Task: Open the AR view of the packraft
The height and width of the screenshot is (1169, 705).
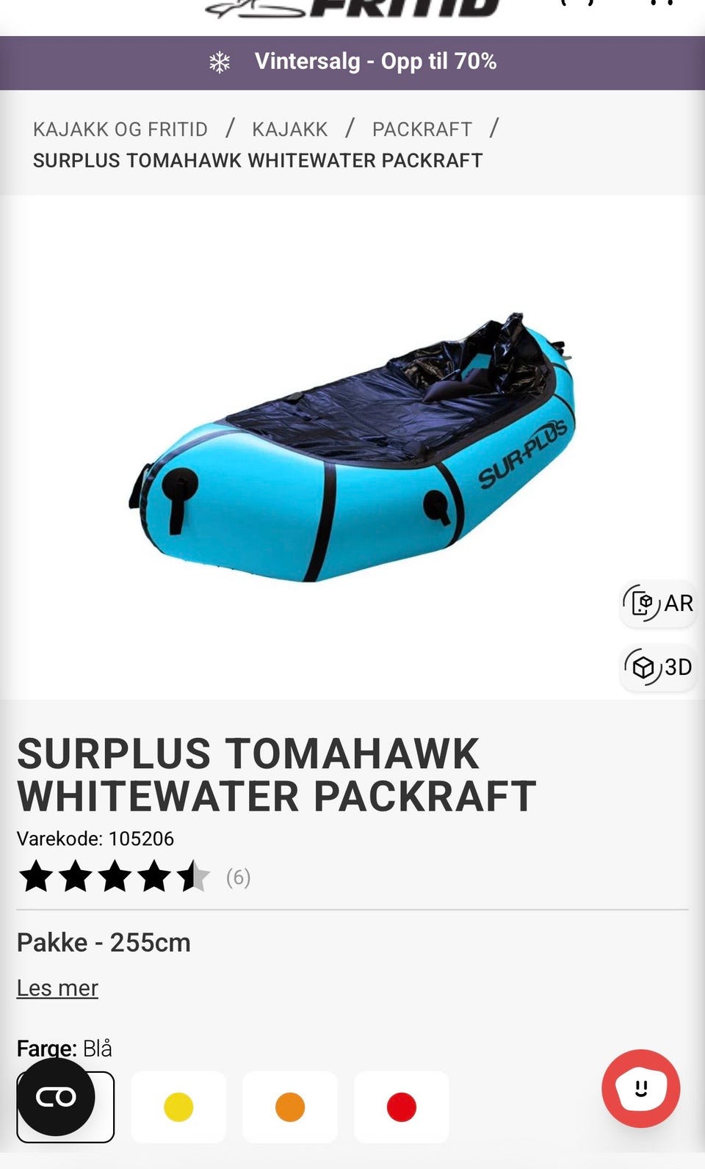Action: coord(659,604)
